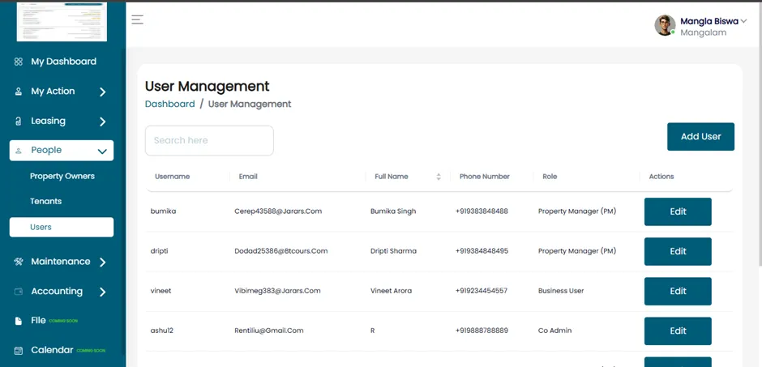Open the Accounting menu item
The width and height of the screenshot is (762, 367).
(57, 292)
